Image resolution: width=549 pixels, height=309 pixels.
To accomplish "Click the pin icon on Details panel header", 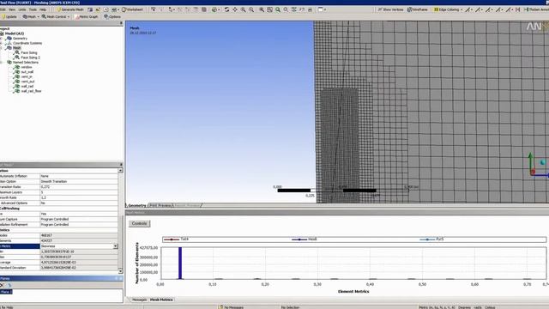I will [121, 165].
